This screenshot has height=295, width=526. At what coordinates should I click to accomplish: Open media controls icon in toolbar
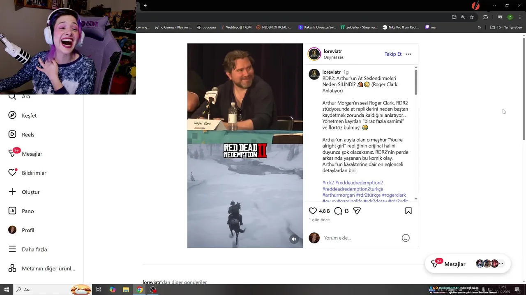point(500,17)
